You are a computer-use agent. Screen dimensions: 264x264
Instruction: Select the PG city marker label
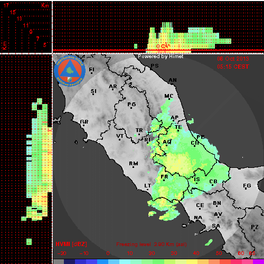tap(131, 105)
